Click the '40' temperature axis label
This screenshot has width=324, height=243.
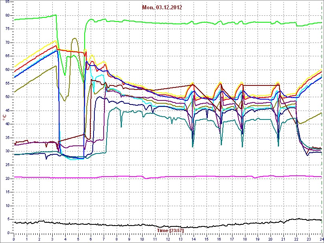pyautogui.click(x=7, y=124)
